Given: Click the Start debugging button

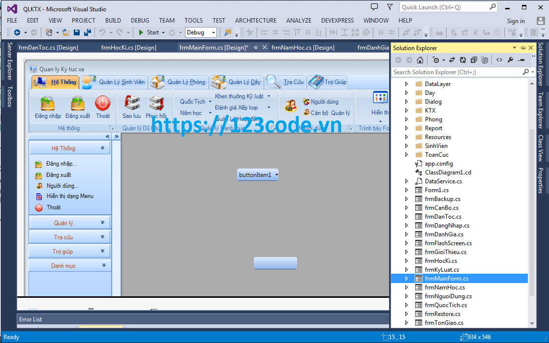Looking at the screenshot, I should click(x=147, y=32).
